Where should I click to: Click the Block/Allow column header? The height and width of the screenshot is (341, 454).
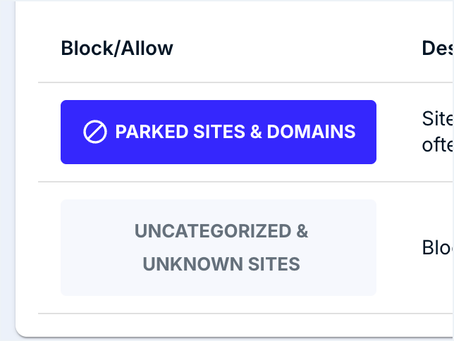(x=117, y=48)
